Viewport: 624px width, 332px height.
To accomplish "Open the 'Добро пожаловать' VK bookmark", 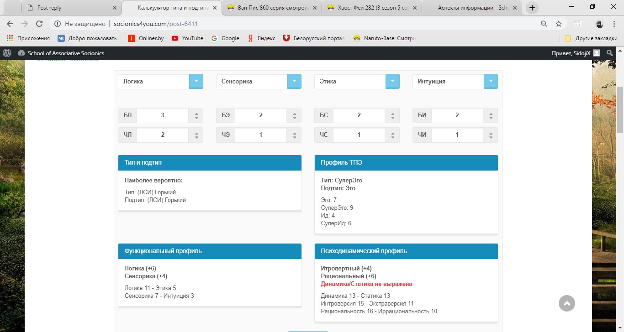I will click(88, 38).
